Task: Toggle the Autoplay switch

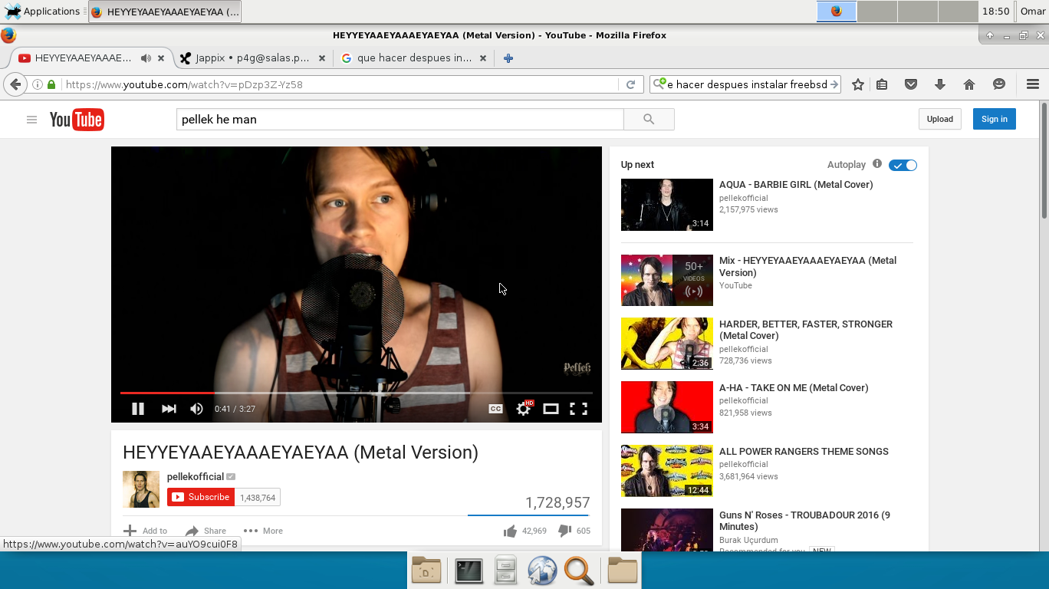Action: pyautogui.click(x=903, y=165)
